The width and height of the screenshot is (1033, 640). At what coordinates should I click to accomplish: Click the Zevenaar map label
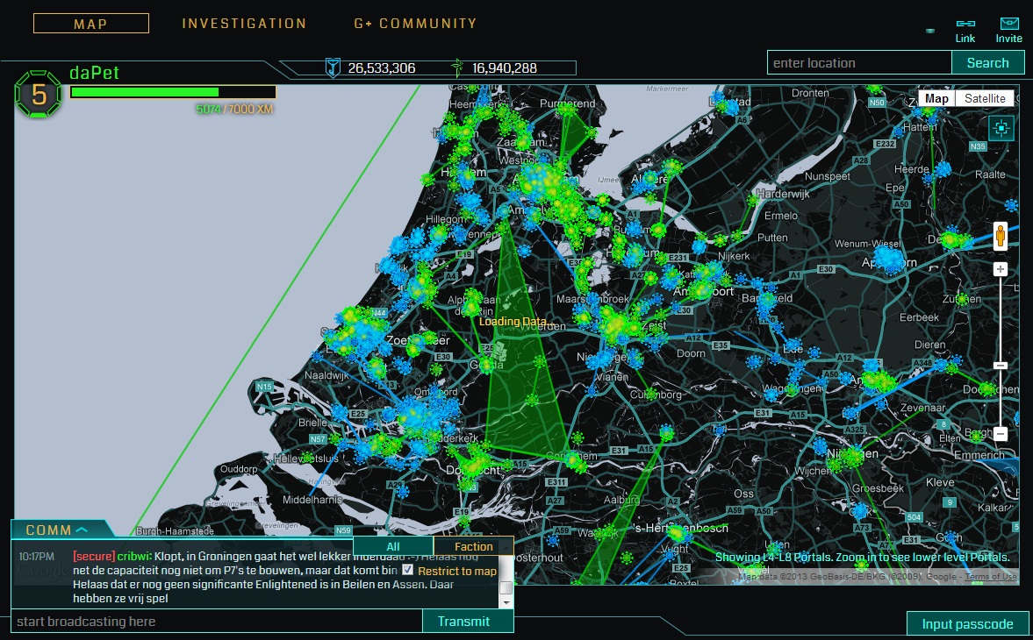922,407
